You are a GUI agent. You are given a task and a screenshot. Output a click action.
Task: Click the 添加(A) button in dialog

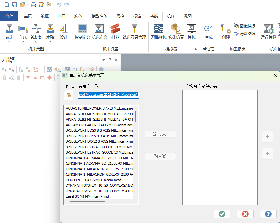click(160, 134)
